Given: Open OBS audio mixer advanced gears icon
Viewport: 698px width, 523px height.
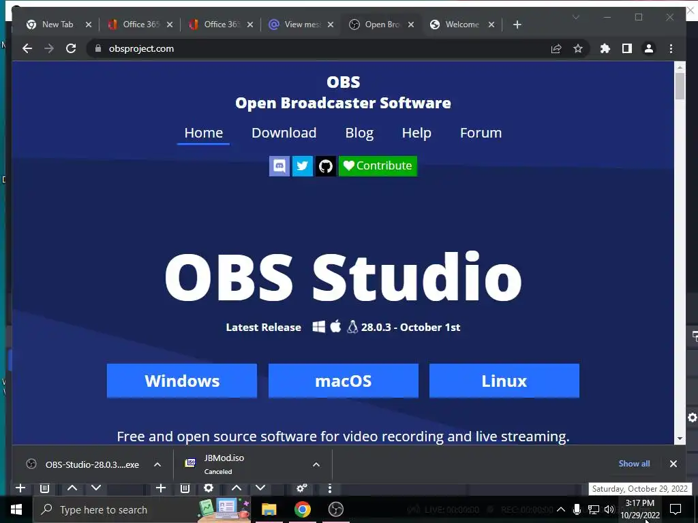Looking at the screenshot, I should tap(302, 488).
